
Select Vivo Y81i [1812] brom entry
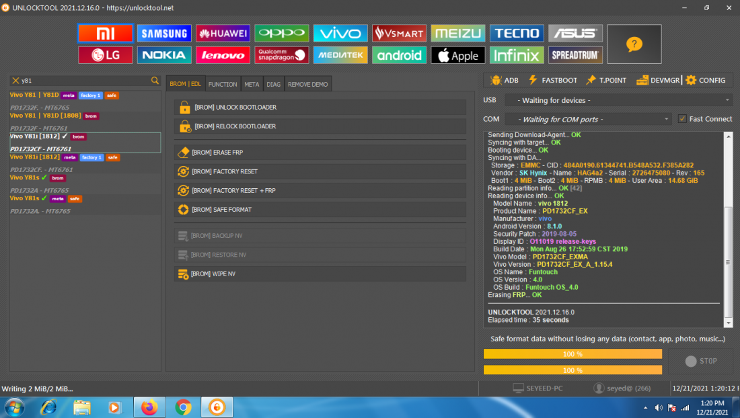(x=85, y=142)
